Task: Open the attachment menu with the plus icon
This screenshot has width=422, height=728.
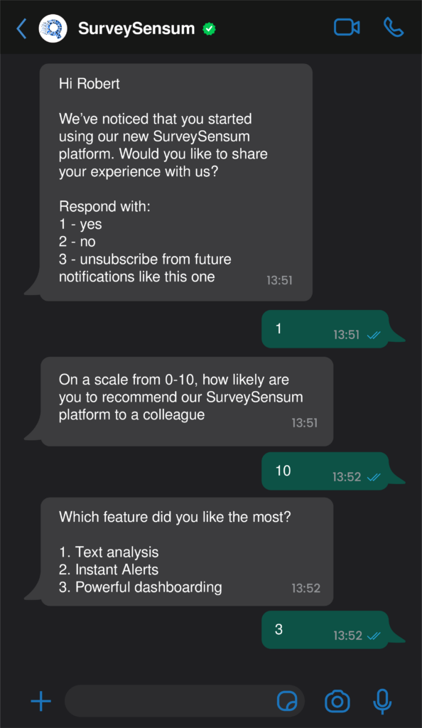Action: click(40, 701)
